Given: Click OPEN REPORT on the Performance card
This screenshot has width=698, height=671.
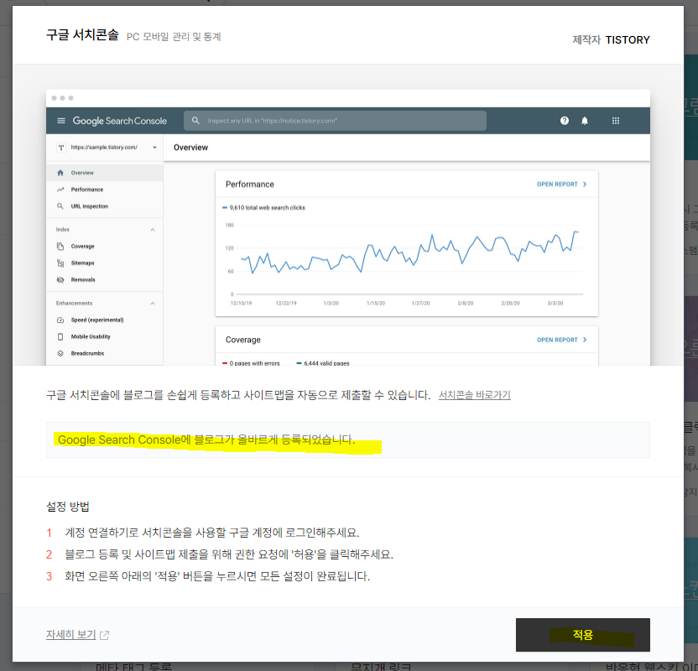Looking at the screenshot, I should 562,185.
